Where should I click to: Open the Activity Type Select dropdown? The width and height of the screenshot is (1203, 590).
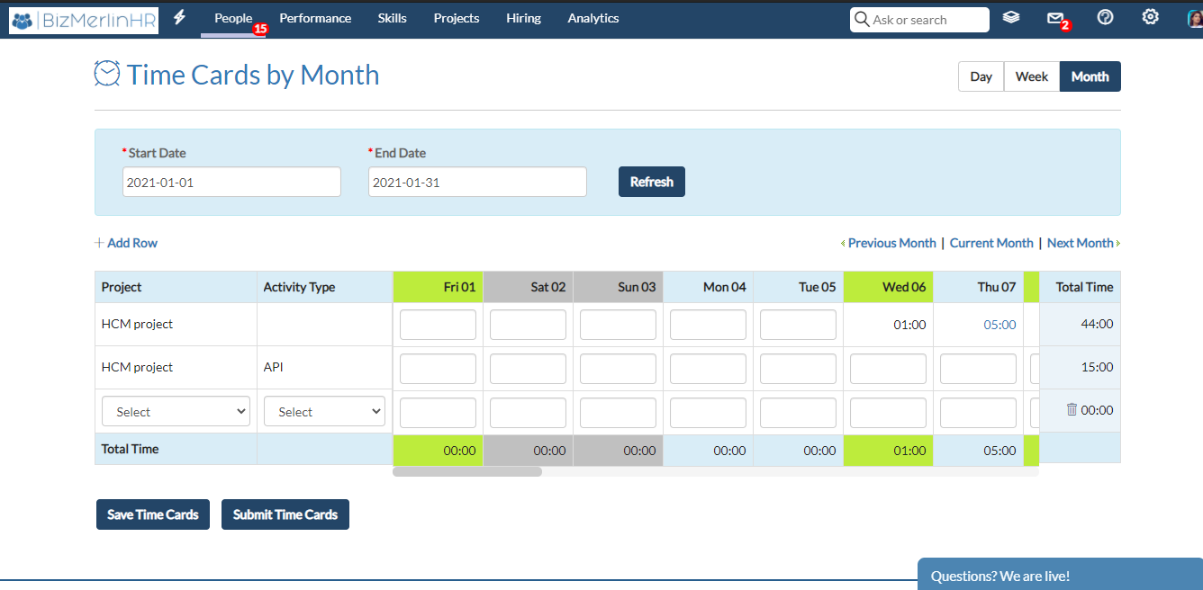pyautogui.click(x=323, y=411)
